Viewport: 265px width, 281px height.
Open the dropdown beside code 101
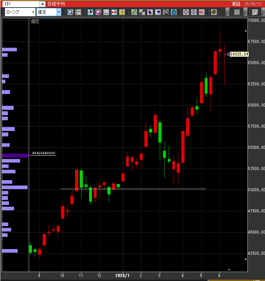point(42,4)
